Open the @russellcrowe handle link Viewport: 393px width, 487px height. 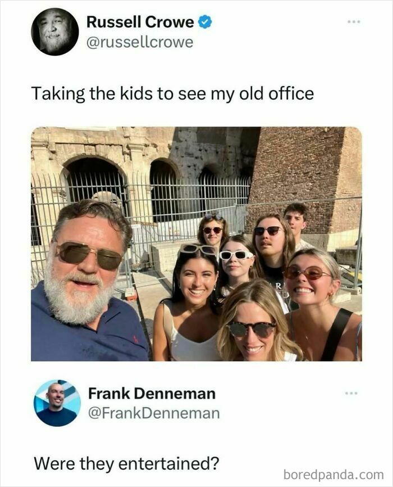pyautogui.click(x=139, y=42)
